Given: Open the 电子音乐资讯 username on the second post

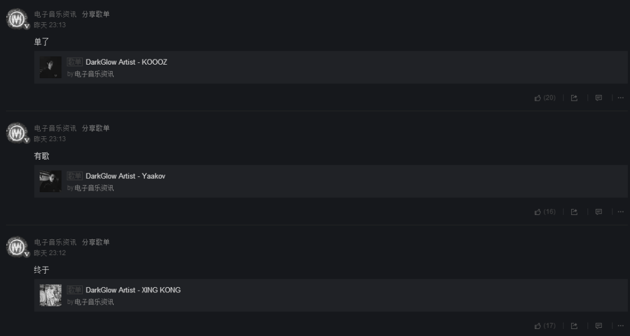Looking at the screenshot, I should pyautogui.click(x=55, y=128).
